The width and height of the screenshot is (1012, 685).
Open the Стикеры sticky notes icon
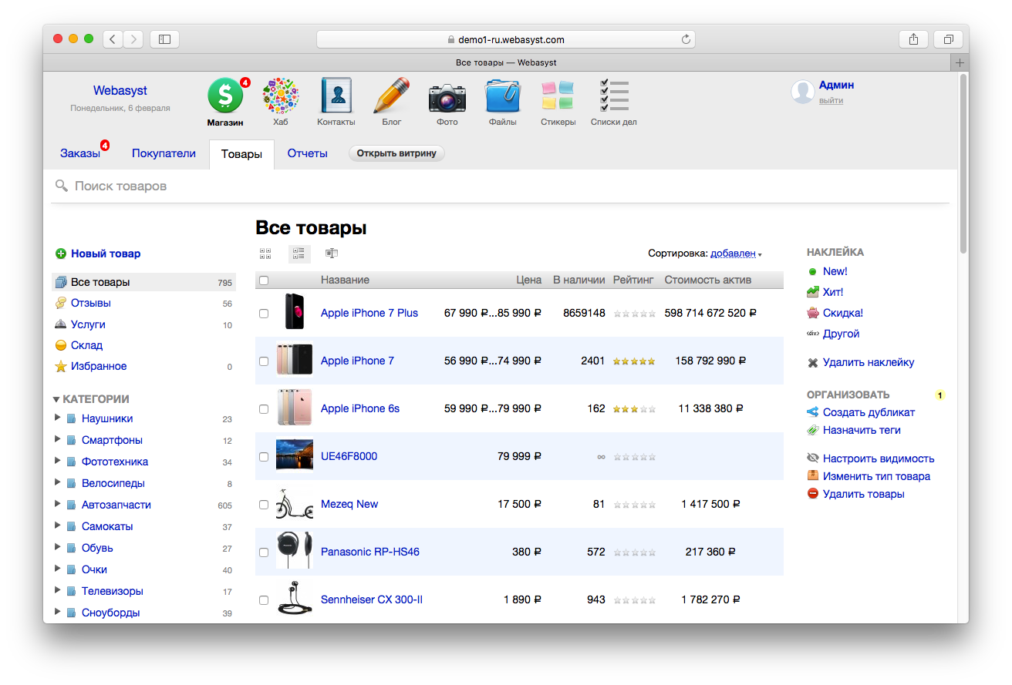pyautogui.click(x=558, y=96)
